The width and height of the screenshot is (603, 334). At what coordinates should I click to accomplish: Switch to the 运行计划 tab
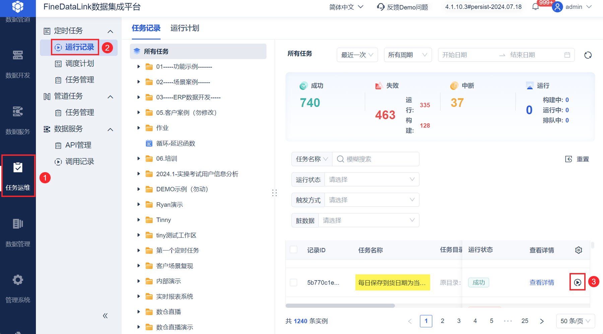[x=185, y=28]
